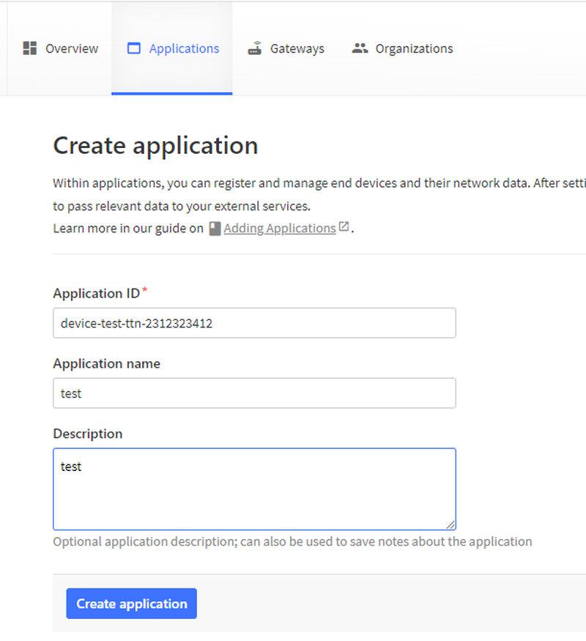Open the Adding Applications guide link
Screen dimensions: 586x641
click(279, 229)
